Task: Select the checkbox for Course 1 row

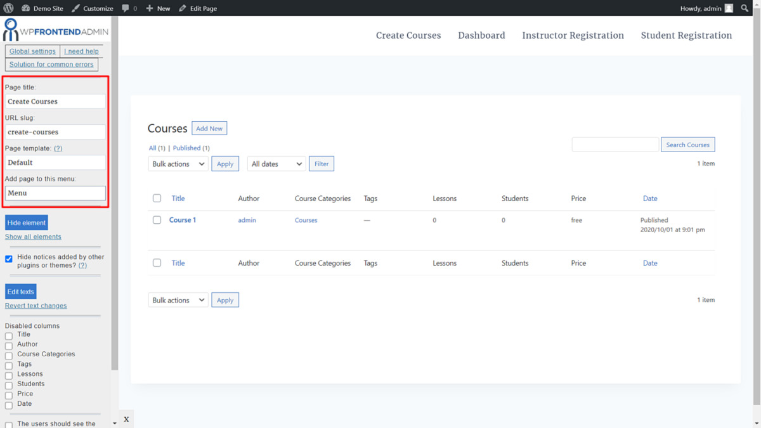Action: click(x=157, y=220)
